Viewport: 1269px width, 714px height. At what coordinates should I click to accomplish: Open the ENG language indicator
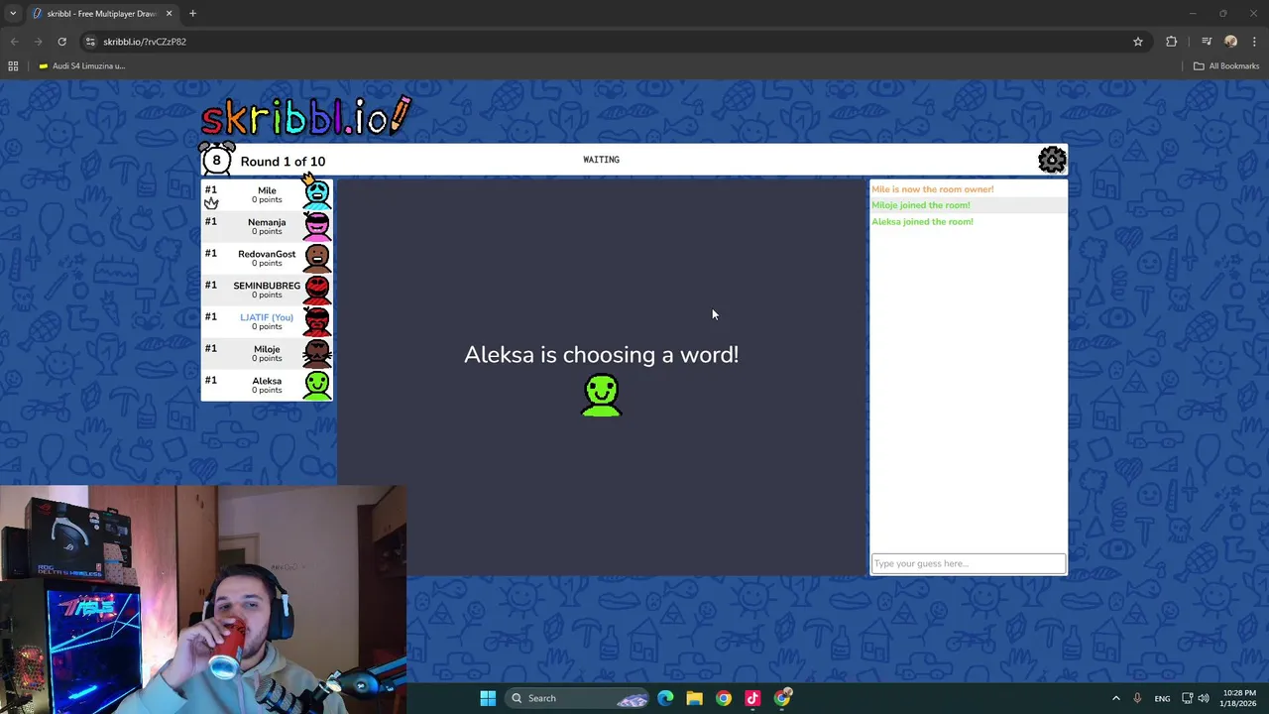(x=1162, y=698)
